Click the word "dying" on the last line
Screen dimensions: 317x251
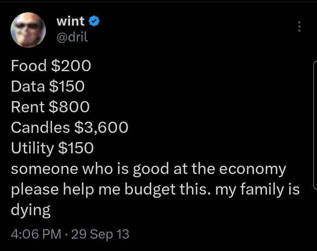(30, 210)
